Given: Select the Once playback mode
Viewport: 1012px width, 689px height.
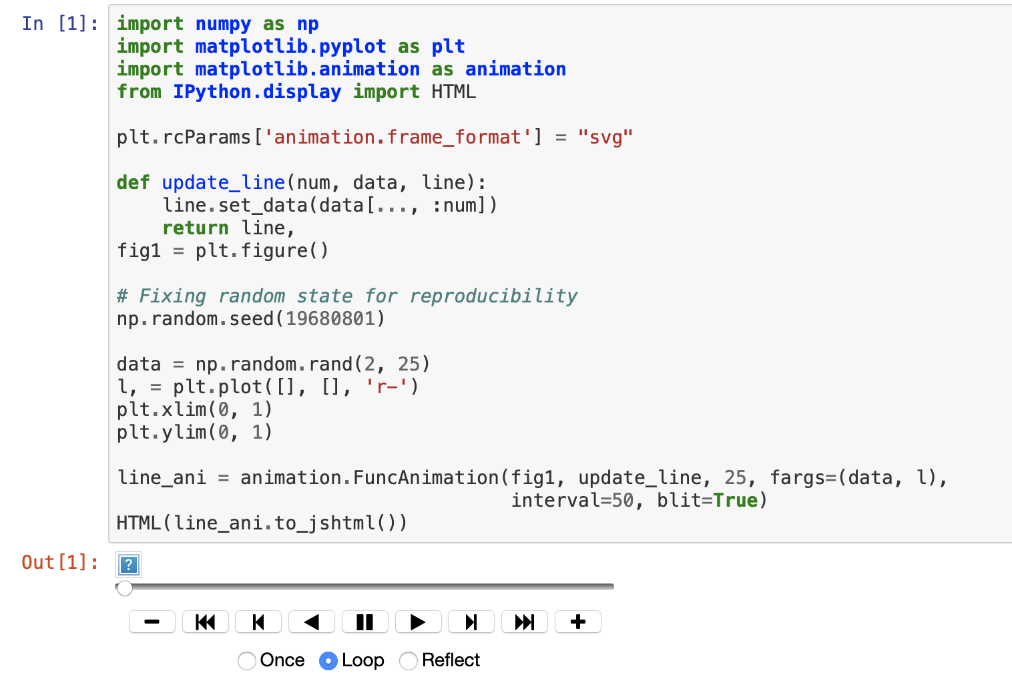Looking at the screenshot, I should coord(247,660).
